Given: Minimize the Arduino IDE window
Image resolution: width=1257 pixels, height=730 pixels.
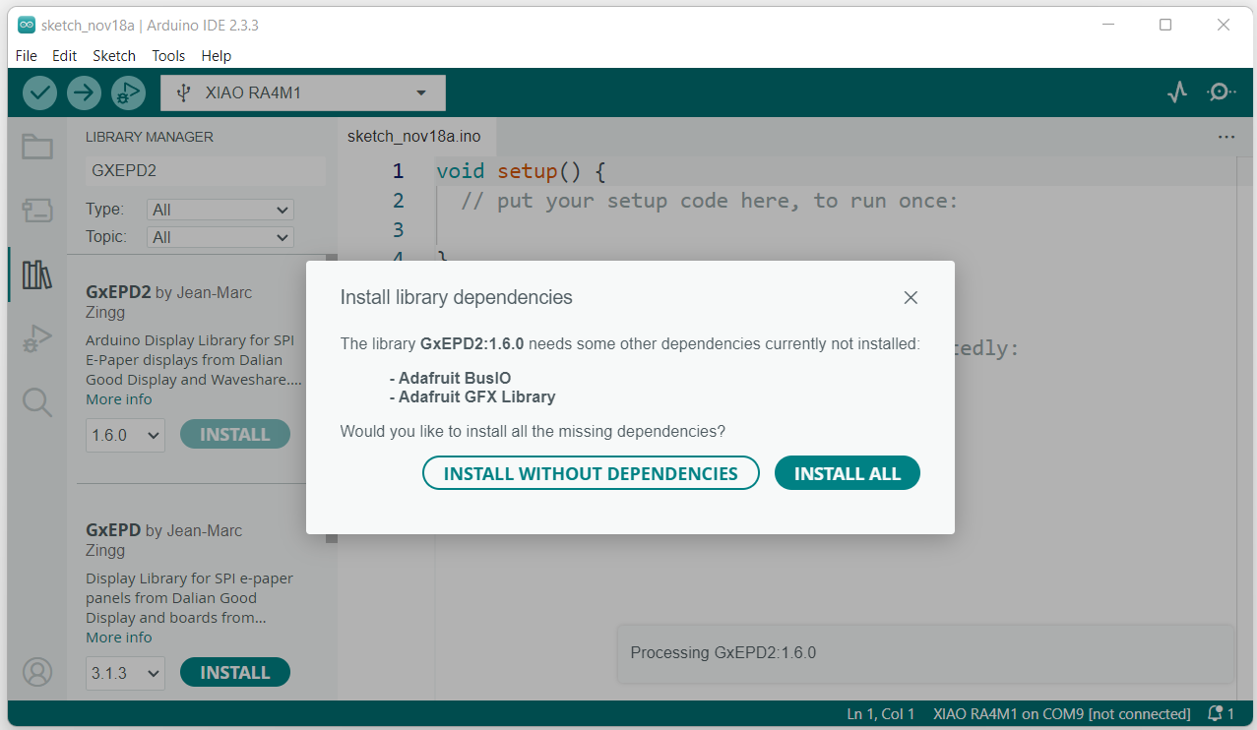Looking at the screenshot, I should (1108, 25).
